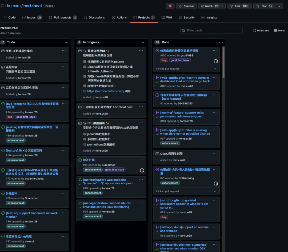Open the Security tab
The width and height of the screenshot is (288, 252).
click(187, 17)
